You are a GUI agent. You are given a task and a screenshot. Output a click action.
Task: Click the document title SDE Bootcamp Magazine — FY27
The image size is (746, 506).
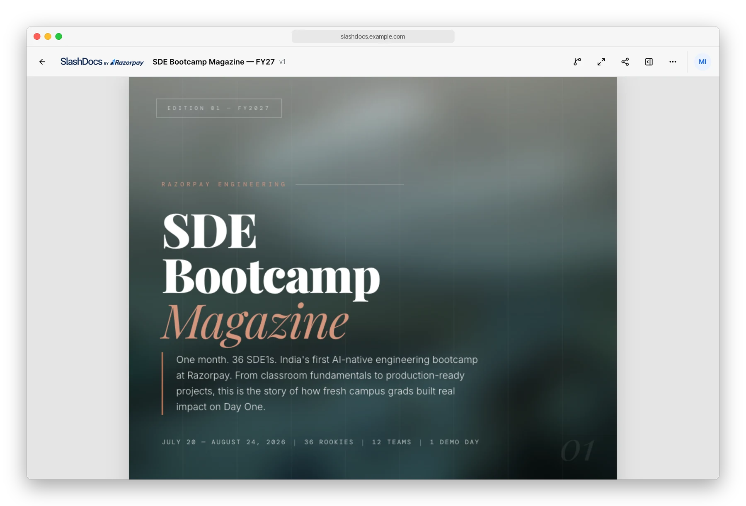(213, 62)
